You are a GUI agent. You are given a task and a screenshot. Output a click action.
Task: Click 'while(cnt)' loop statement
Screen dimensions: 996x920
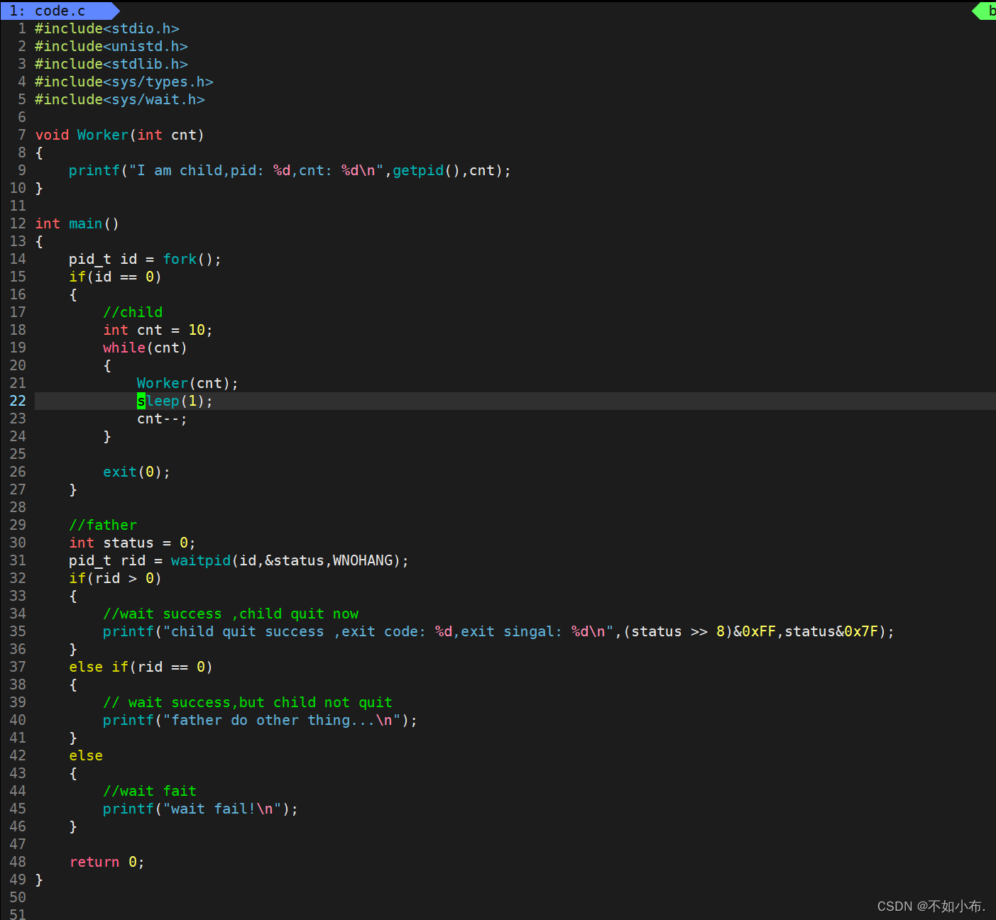145,348
